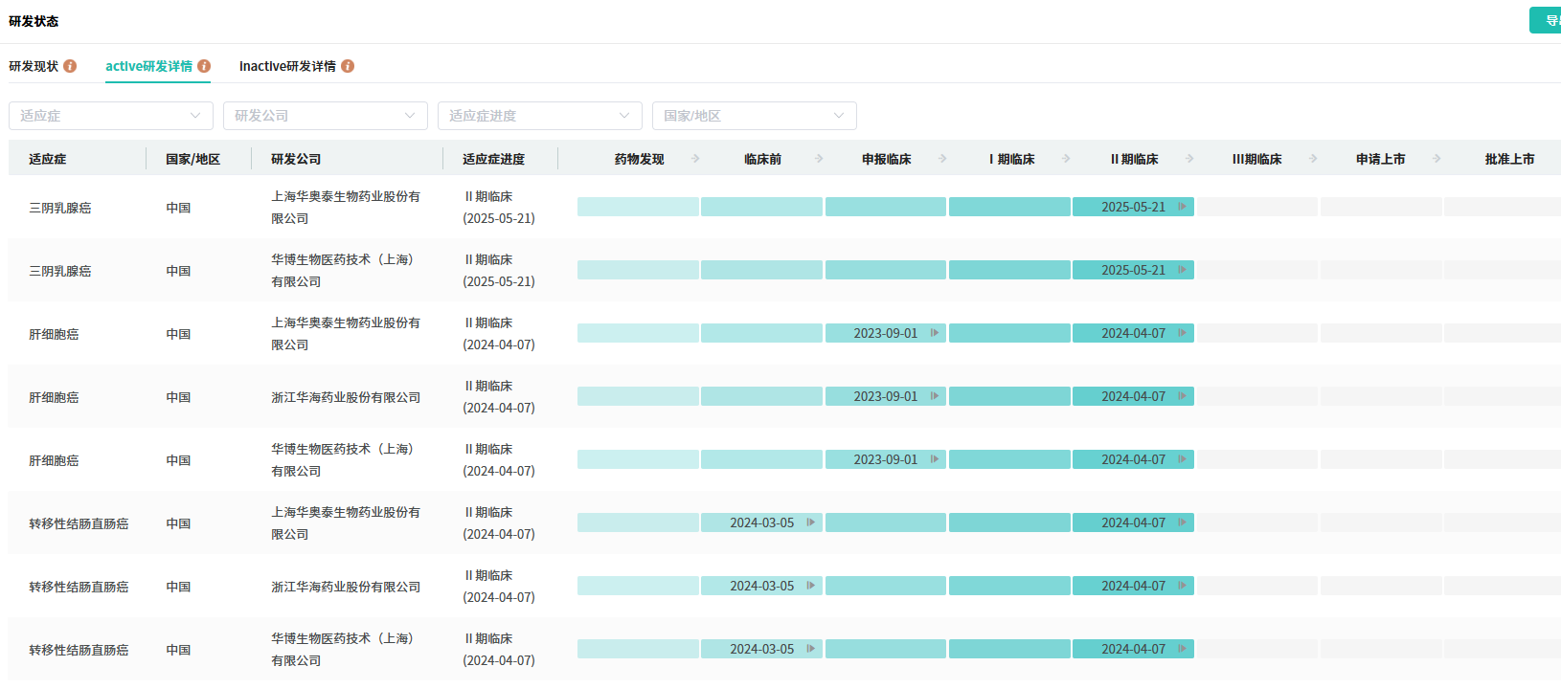
Task: Click 浙江华海药业股份有限公司 in first 肝细胞癌 rows
Action: tap(346, 397)
